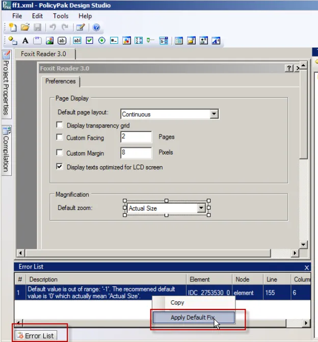Viewport: 318px width, 342px height.
Task: Enable the Custom Margin checkbox
Action: (59, 152)
